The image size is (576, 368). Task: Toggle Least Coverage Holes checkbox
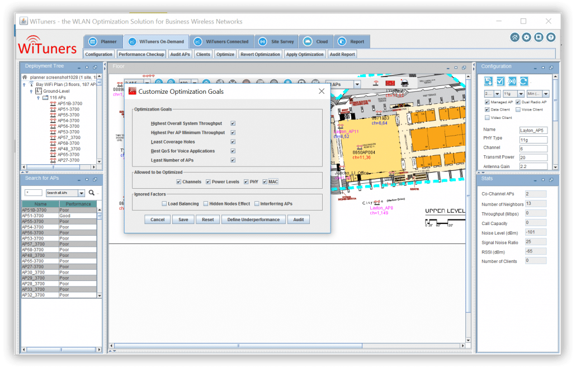233,142
